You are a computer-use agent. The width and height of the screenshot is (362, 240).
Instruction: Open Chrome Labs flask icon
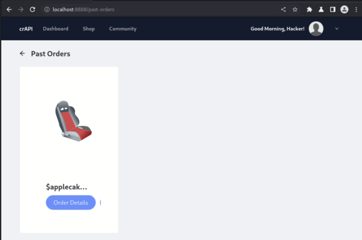point(321,10)
